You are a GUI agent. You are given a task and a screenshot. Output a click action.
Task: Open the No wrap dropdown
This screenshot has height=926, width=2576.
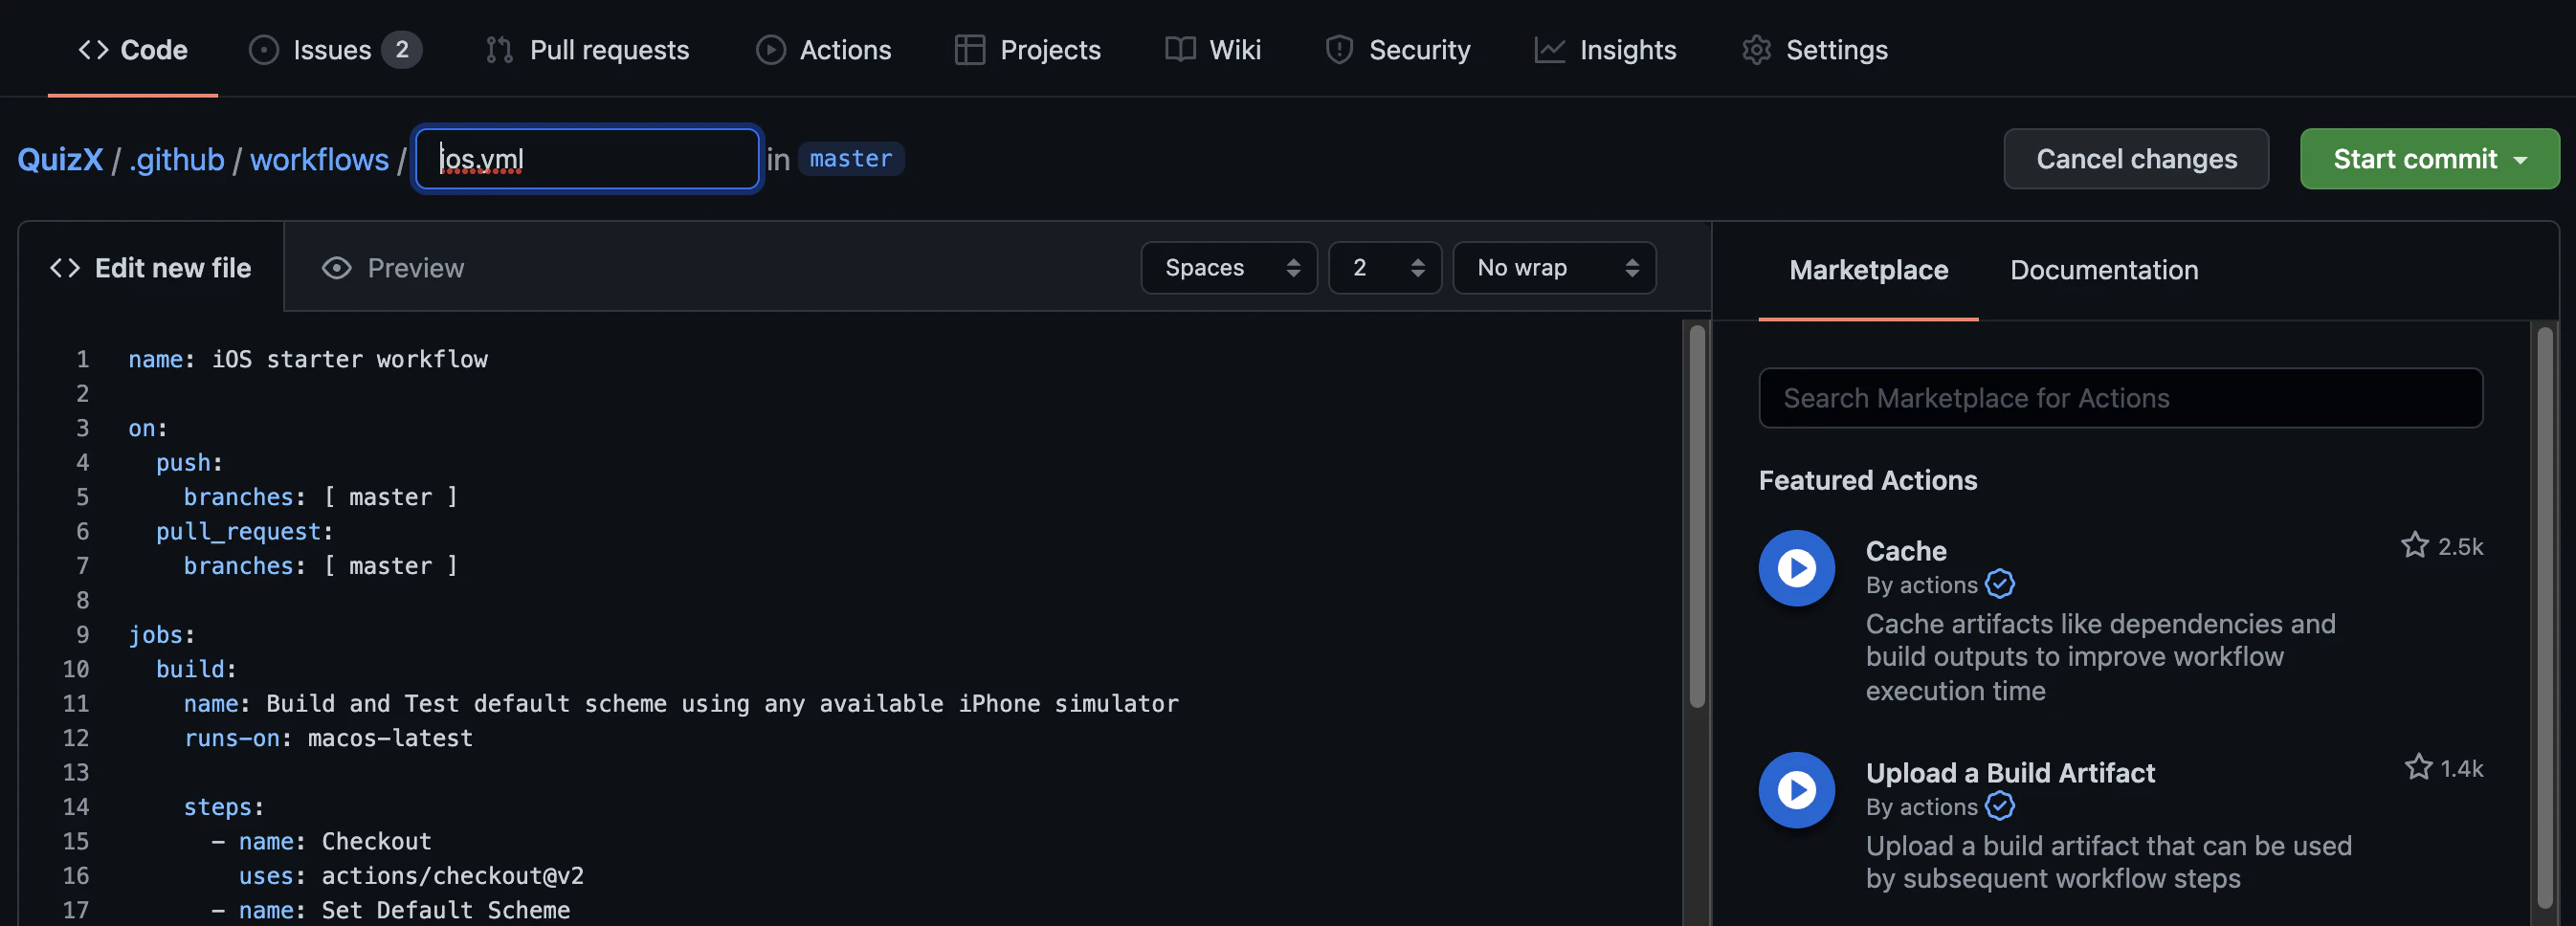tap(1554, 267)
